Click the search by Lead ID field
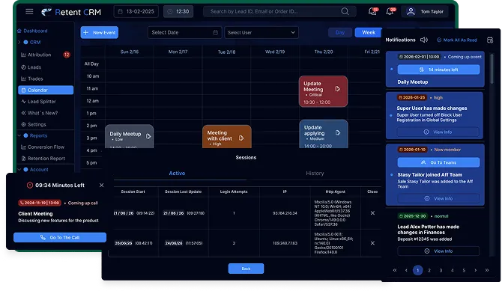502x291 pixels. click(x=279, y=11)
